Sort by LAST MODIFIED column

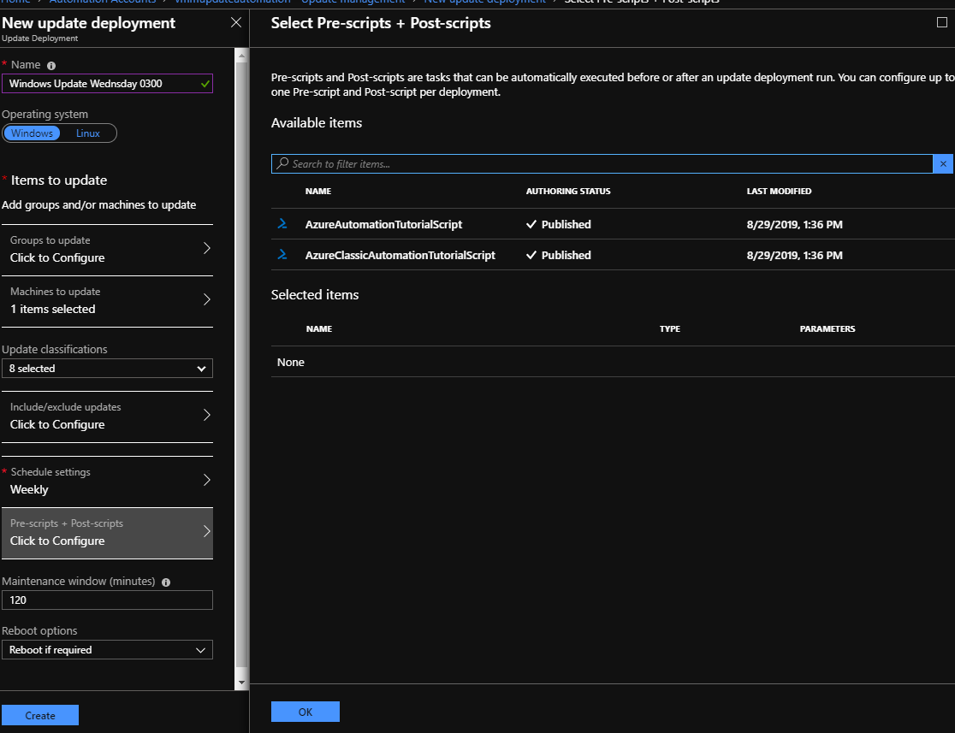tap(779, 192)
